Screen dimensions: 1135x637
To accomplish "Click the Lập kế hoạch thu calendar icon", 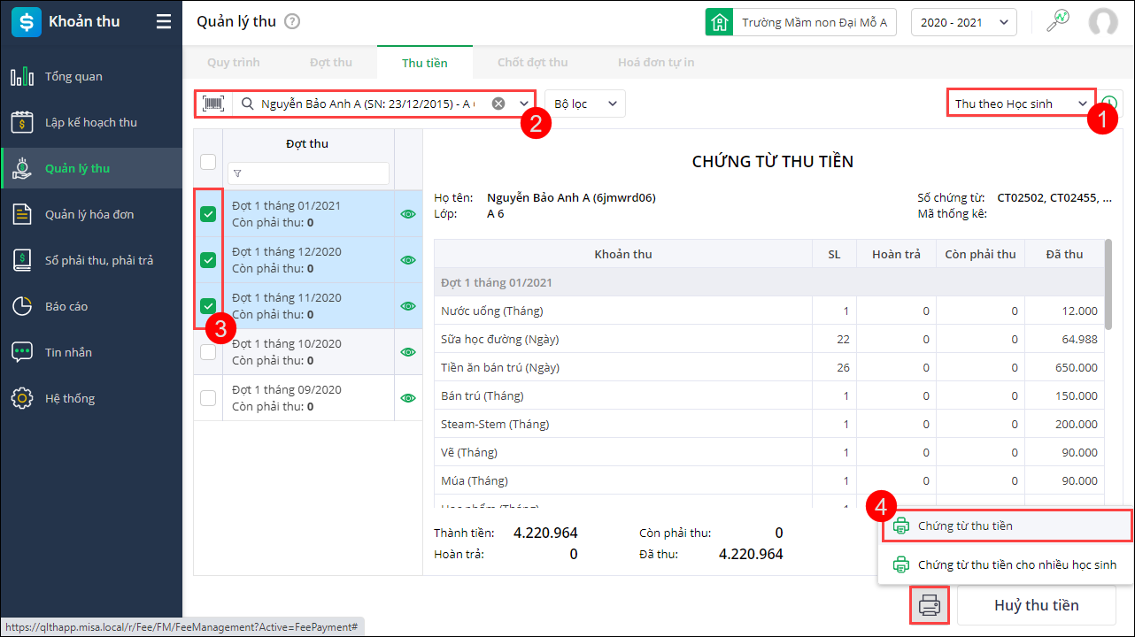I will click(22, 122).
